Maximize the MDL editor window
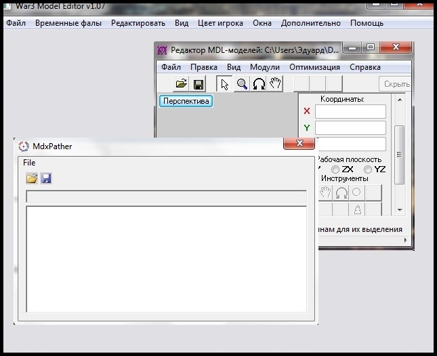This screenshot has height=356, width=437. (x=371, y=47)
